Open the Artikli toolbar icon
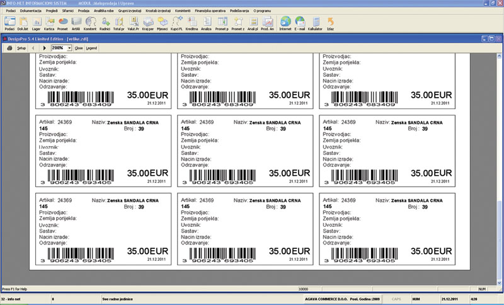The height and width of the screenshot is (305, 504). coord(76,23)
